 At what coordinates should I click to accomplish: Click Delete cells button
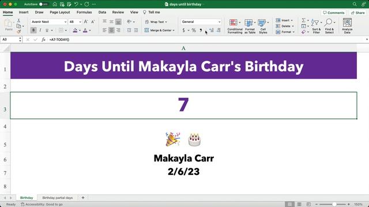(x=284, y=26)
